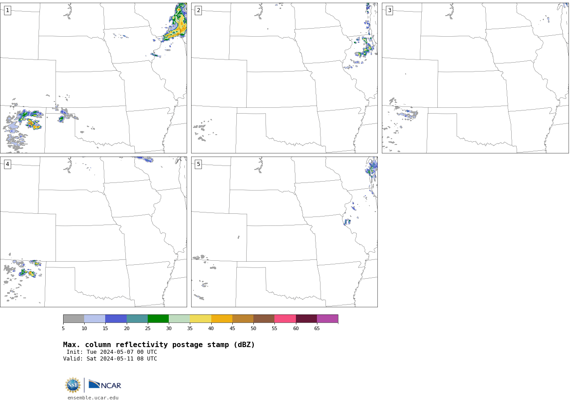This screenshot has width=573, height=403.
Task: Click the colorbar tick label 20
Action: click(x=127, y=329)
